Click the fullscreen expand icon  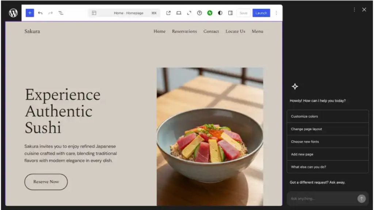[189, 13]
